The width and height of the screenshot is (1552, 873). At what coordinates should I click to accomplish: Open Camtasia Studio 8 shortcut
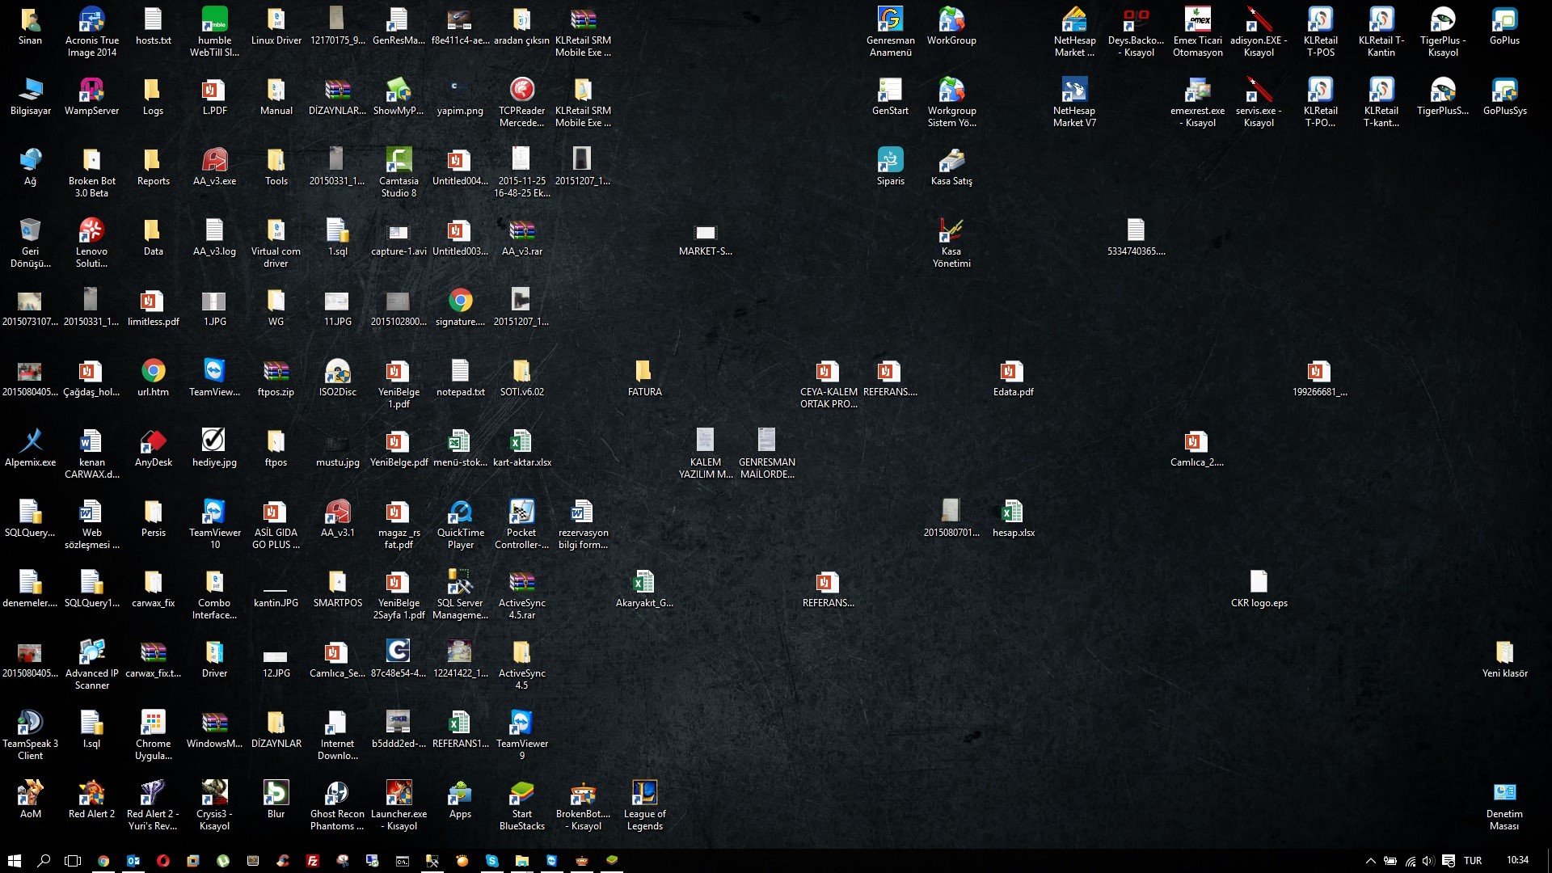pos(399,172)
